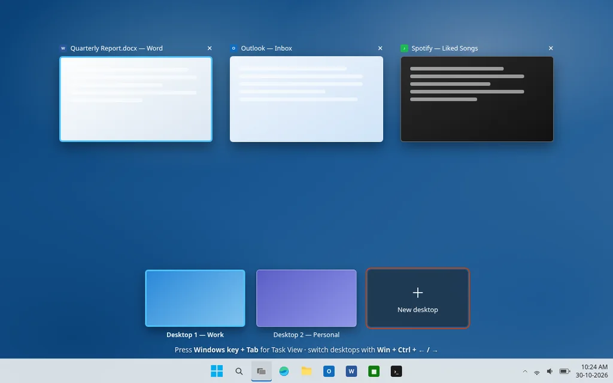Close the Quarterly Report.docx Word window

click(x=210, y=48)
